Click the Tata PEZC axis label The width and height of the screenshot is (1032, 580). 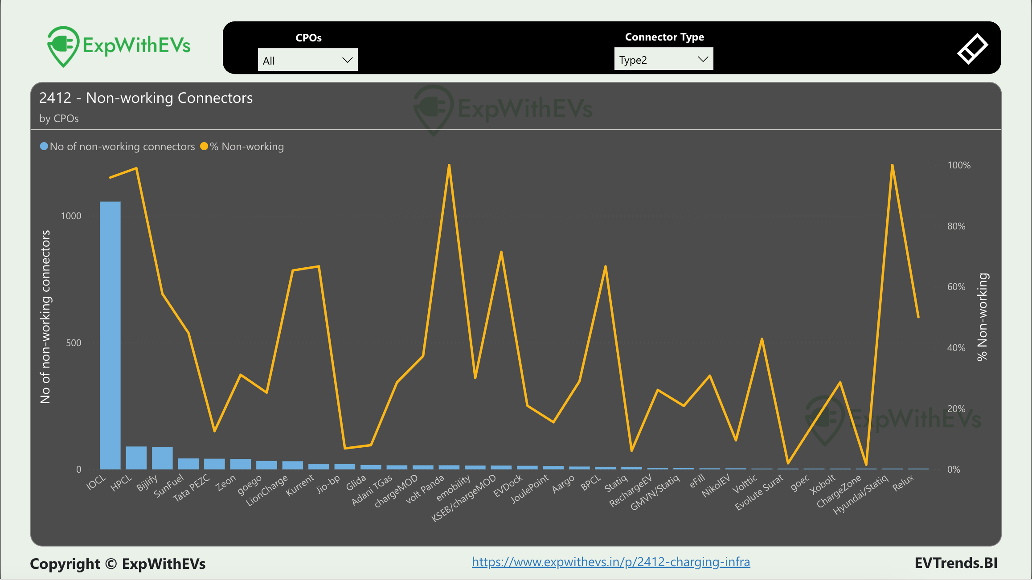click(192, 488)
